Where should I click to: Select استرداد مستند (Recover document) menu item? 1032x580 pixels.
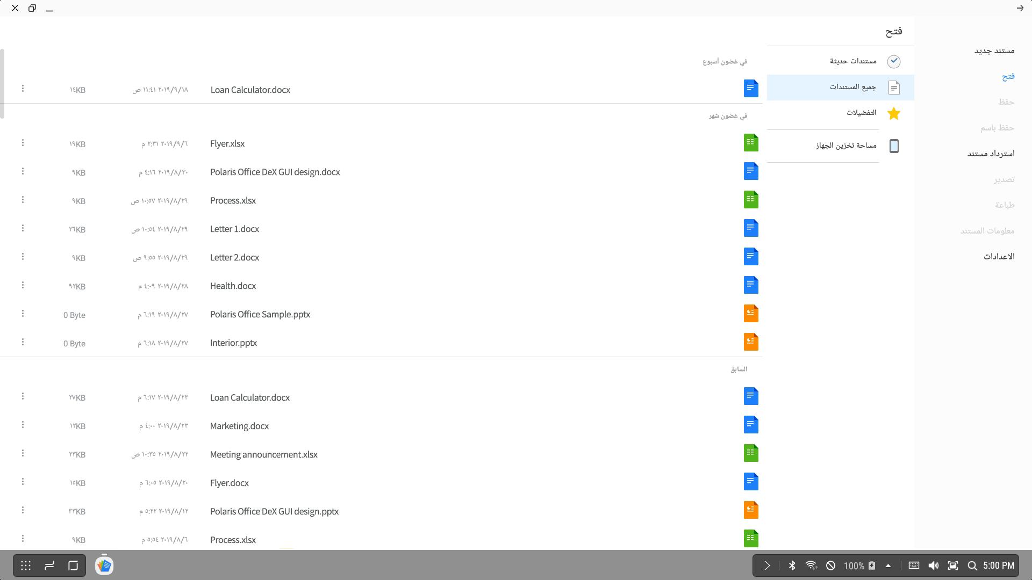pos(991,154)
